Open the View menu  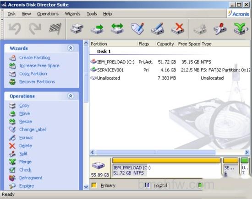pyautogui.click(x=26, y=14)
